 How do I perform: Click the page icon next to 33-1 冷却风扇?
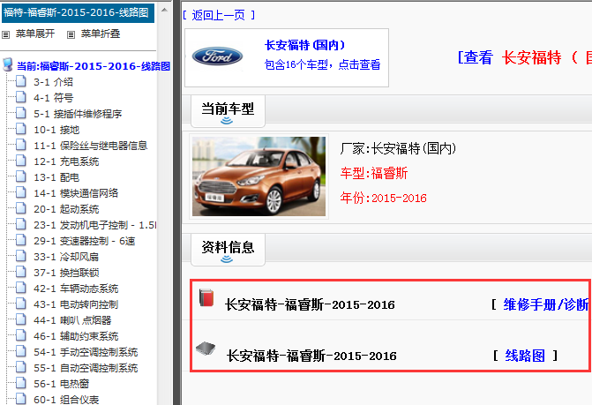click(21, 256)
